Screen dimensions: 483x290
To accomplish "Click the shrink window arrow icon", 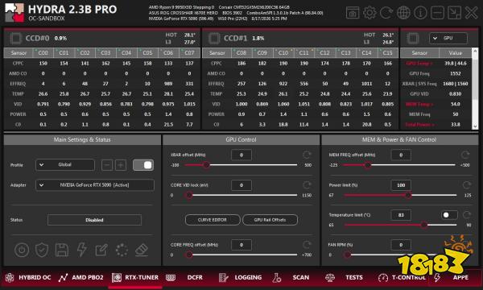I will pos(454,13).
